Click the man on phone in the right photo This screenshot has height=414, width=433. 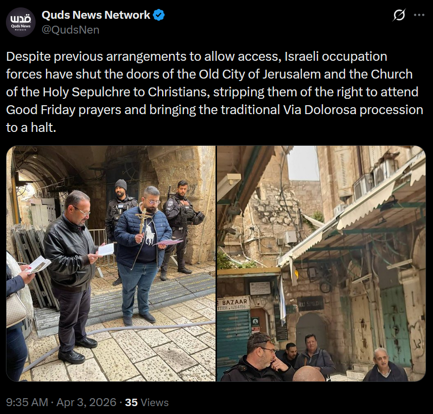tap(259, 359)
